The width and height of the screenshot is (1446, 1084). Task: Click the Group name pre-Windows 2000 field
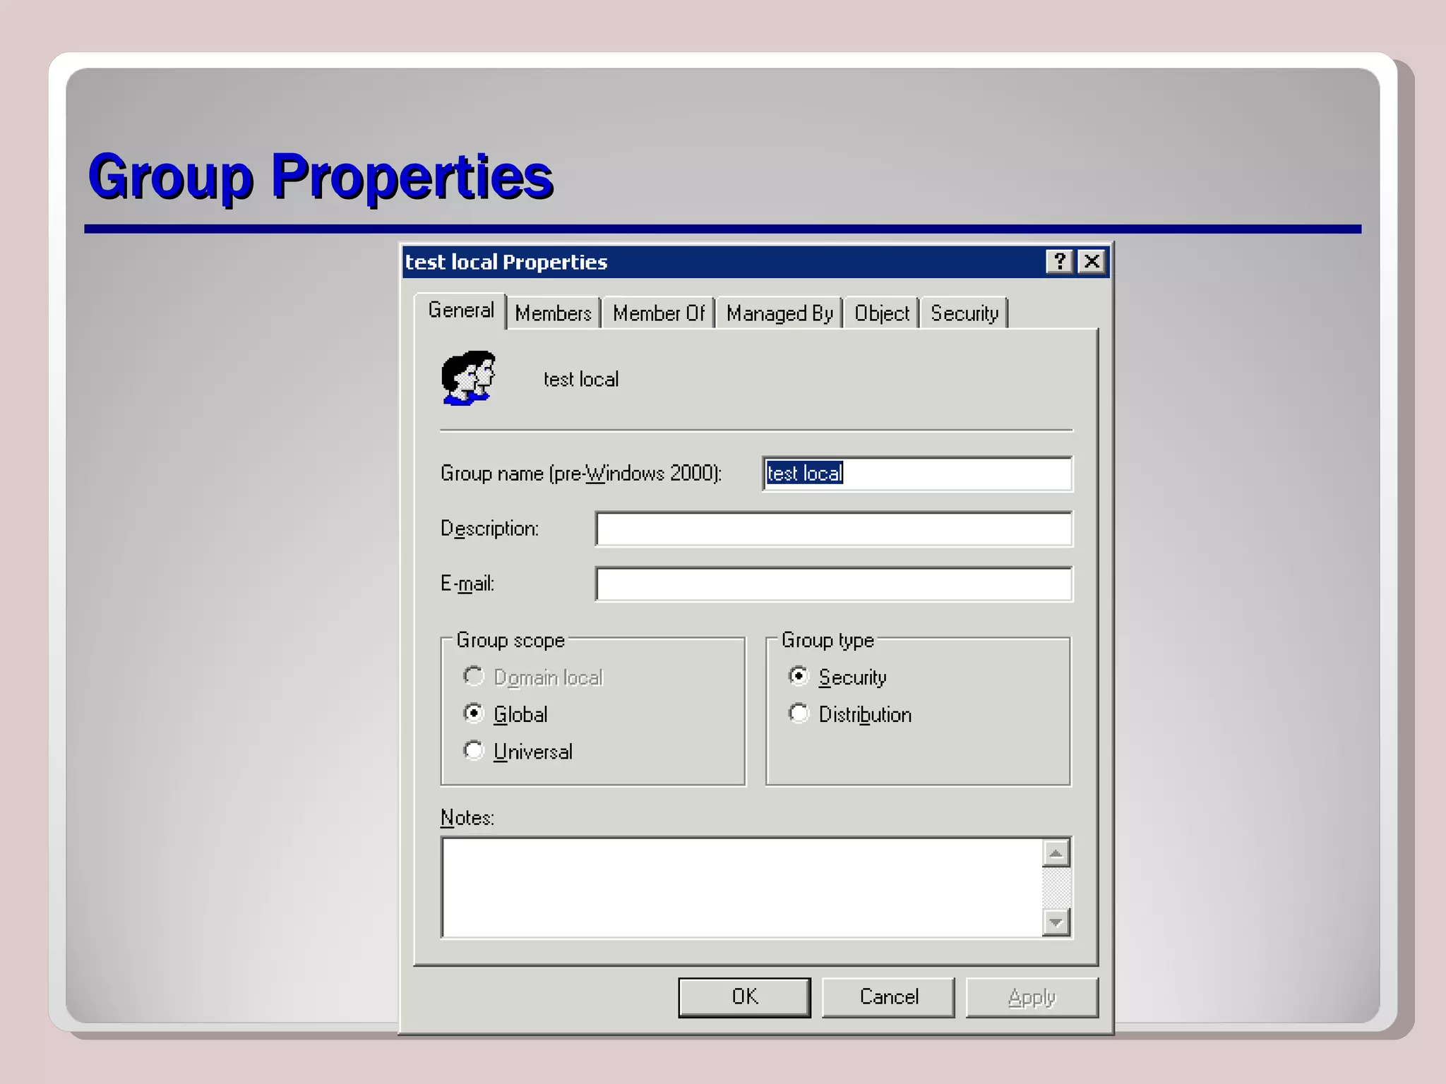[917, 474]
